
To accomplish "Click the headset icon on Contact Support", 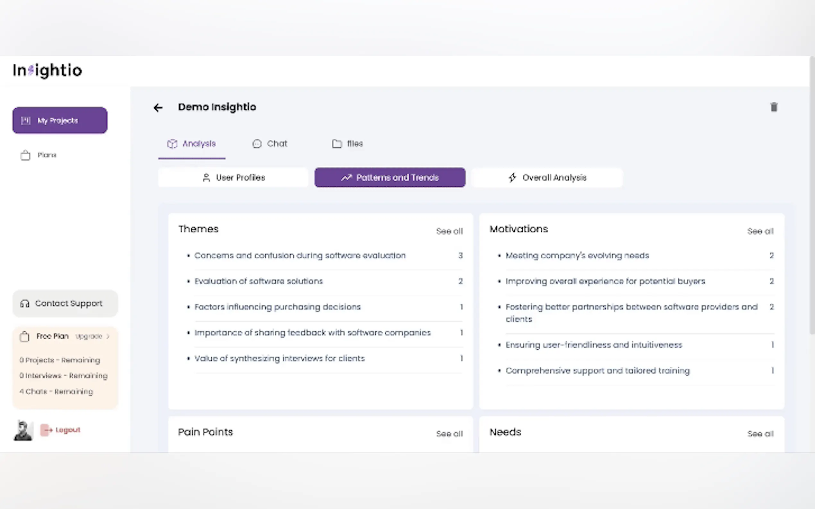I will point(25,304).
